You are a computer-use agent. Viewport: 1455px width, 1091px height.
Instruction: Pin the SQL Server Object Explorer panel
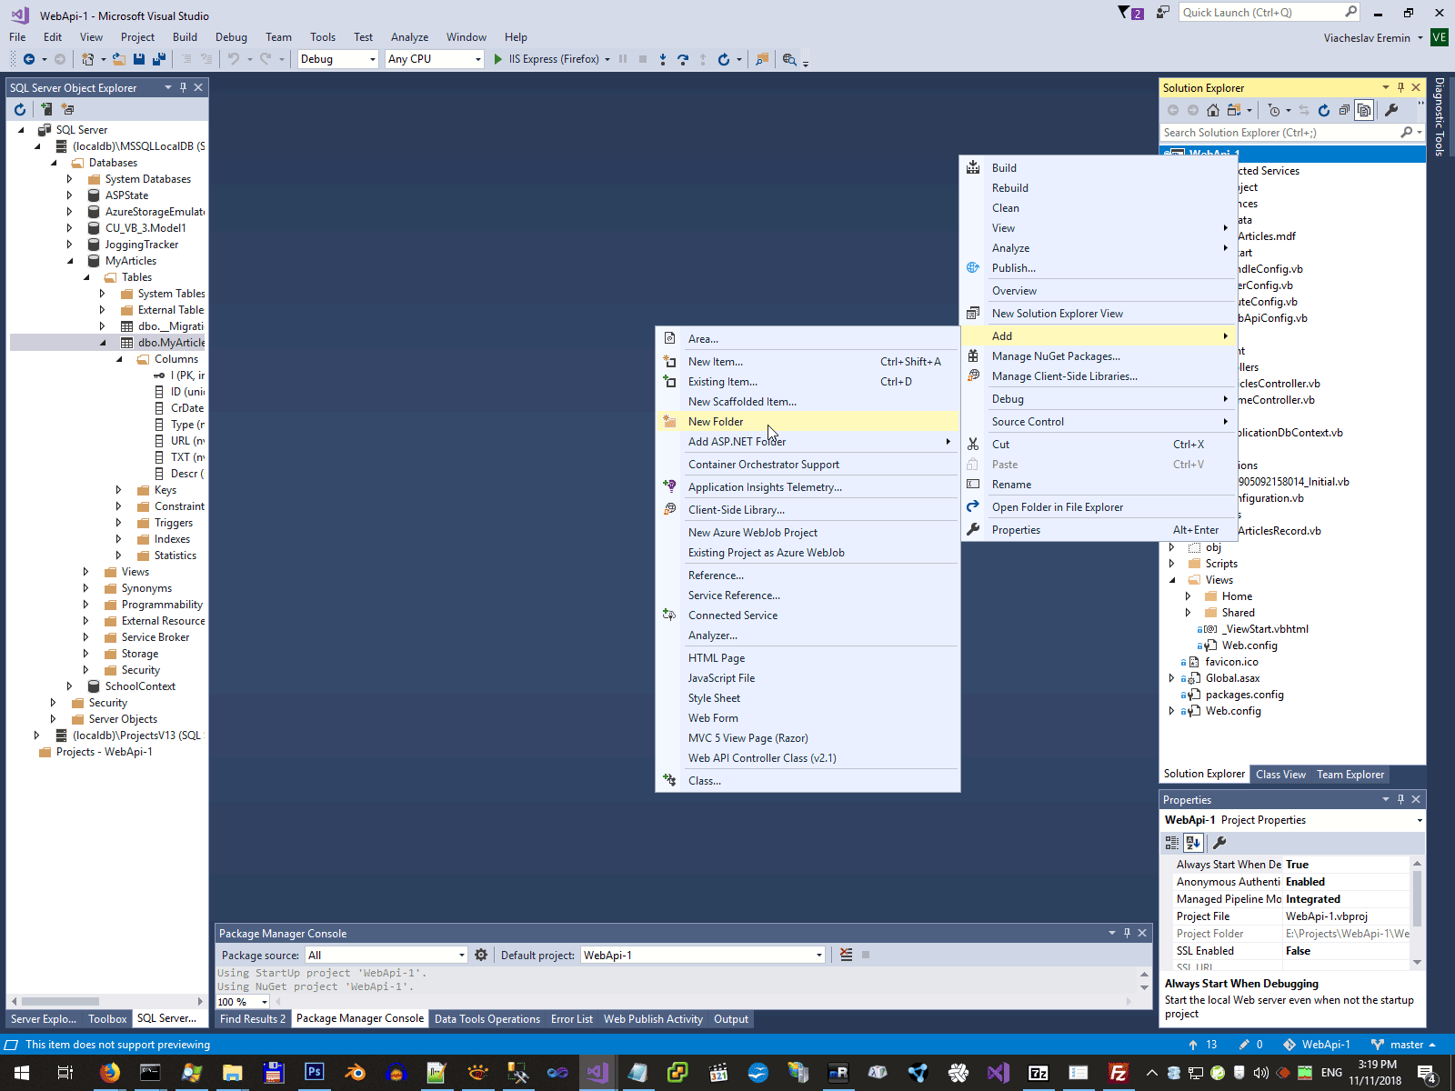184,87
